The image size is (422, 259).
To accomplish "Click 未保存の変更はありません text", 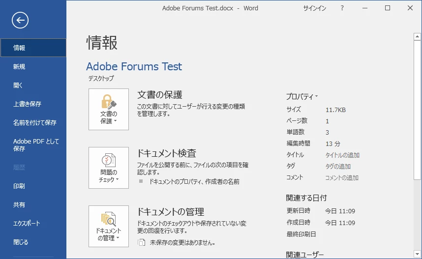I will tap(182, 243).
